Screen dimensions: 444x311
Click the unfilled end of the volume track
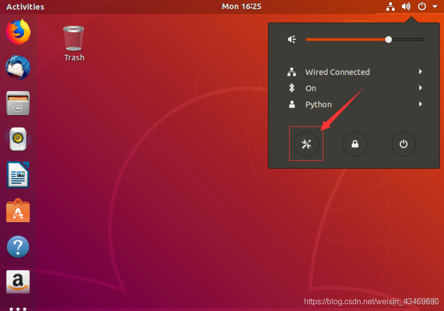pos(408,40)
